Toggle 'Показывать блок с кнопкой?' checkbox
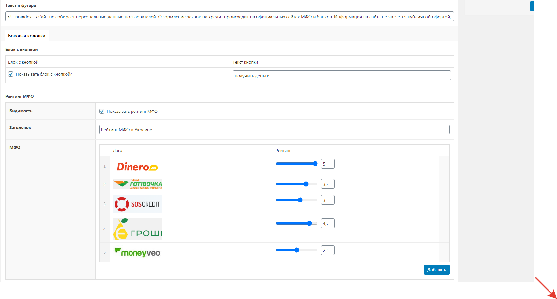This screenshot has height=299, width=557. 11,74
